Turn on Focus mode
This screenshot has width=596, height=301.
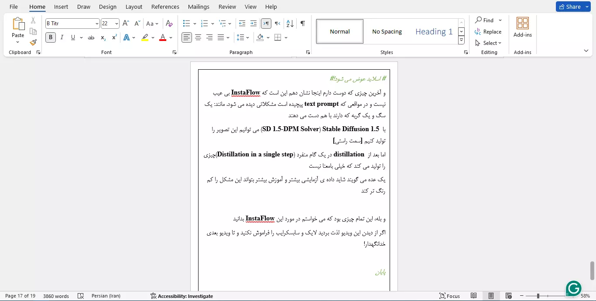(449, 296)
